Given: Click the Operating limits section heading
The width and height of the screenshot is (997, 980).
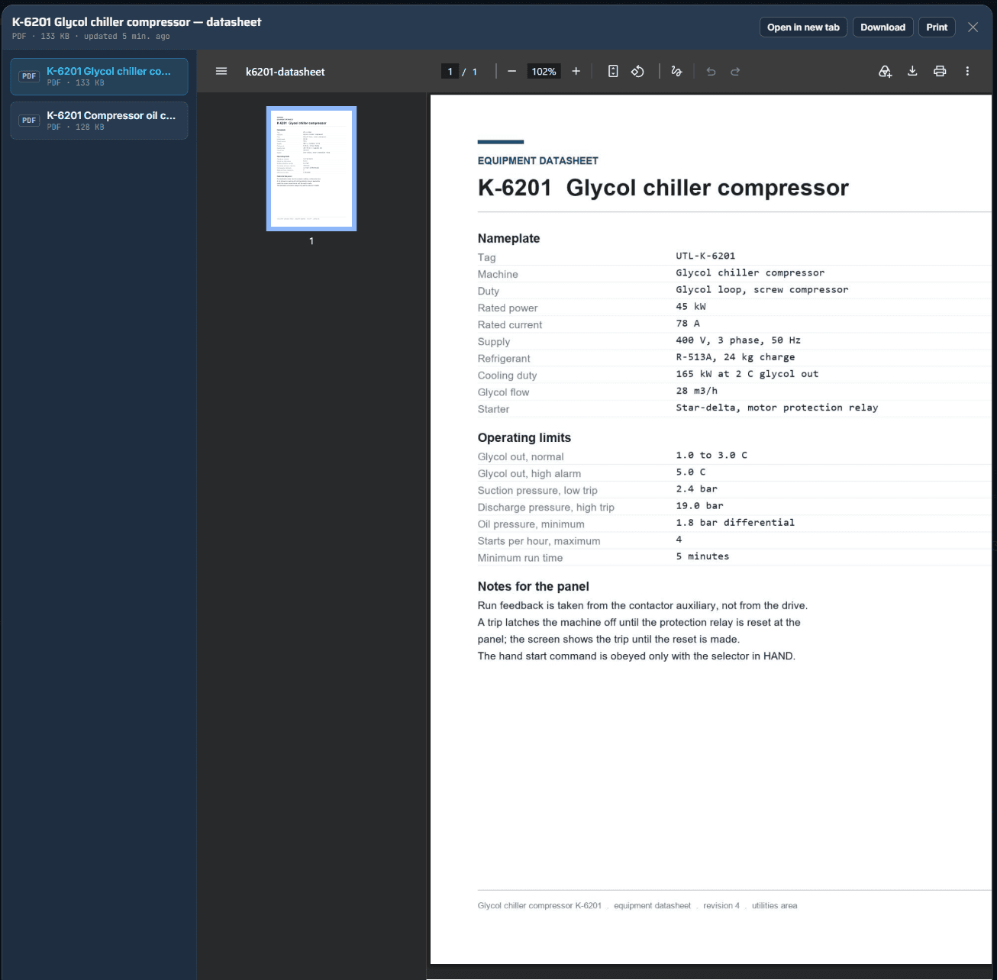Looking at the screenshot, I should click(x=524, y=437).
